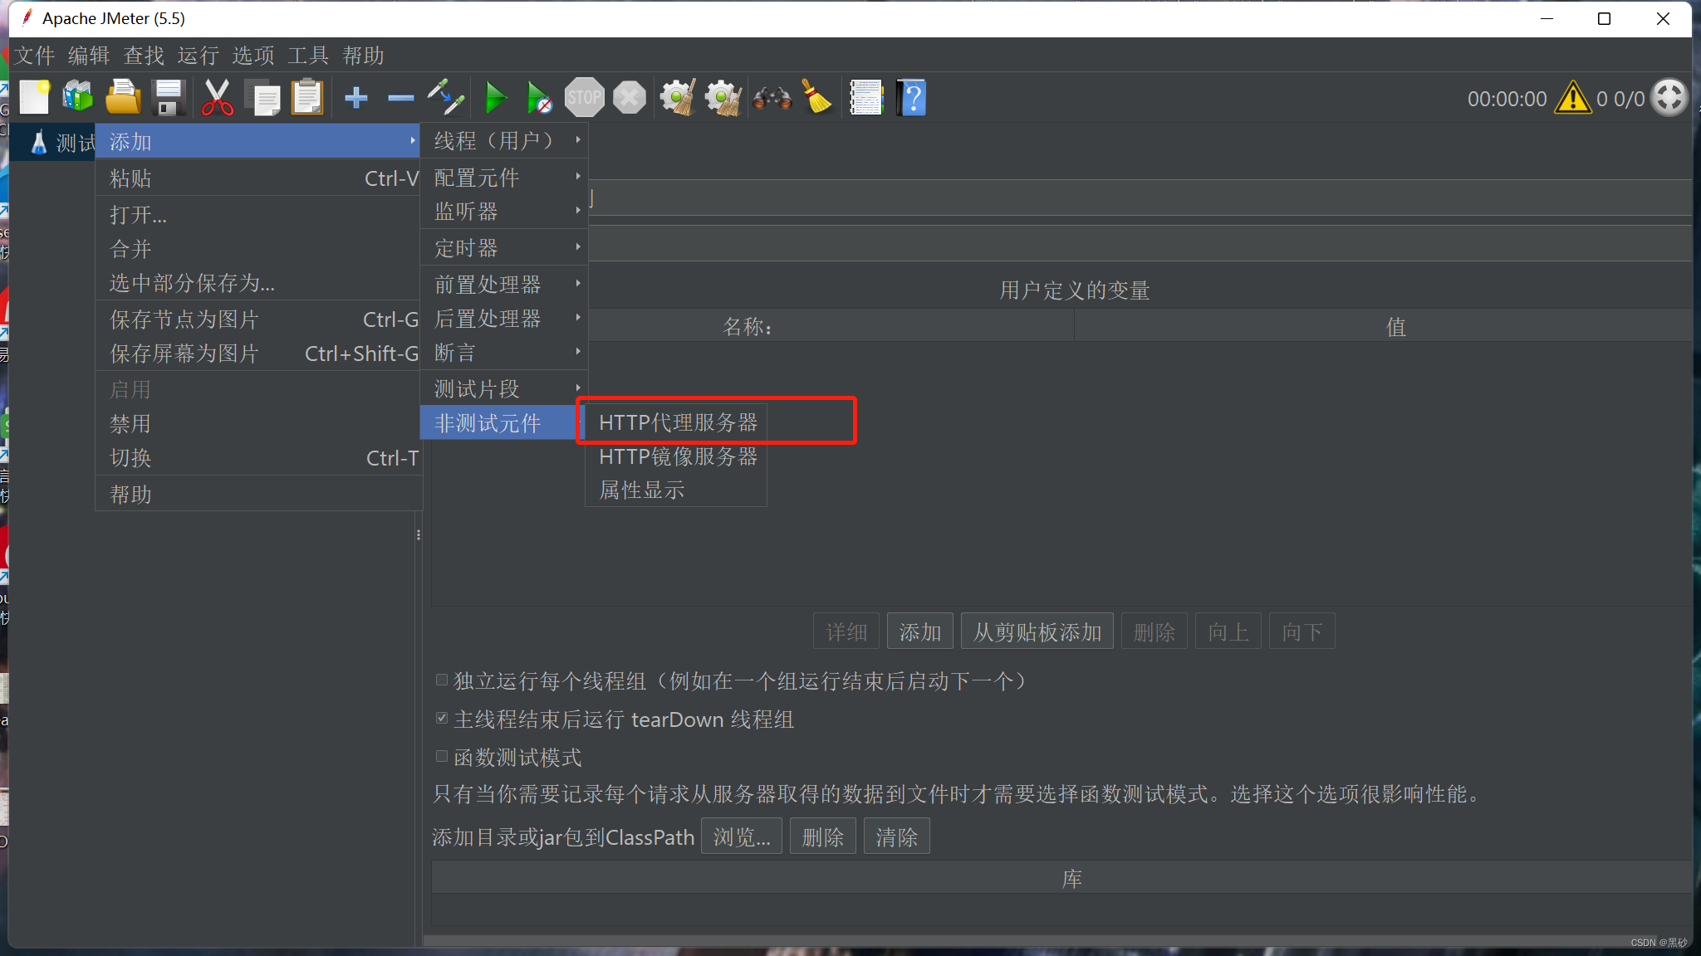Click the 名称 column header

pyautogui.click(x=748, y=327)
